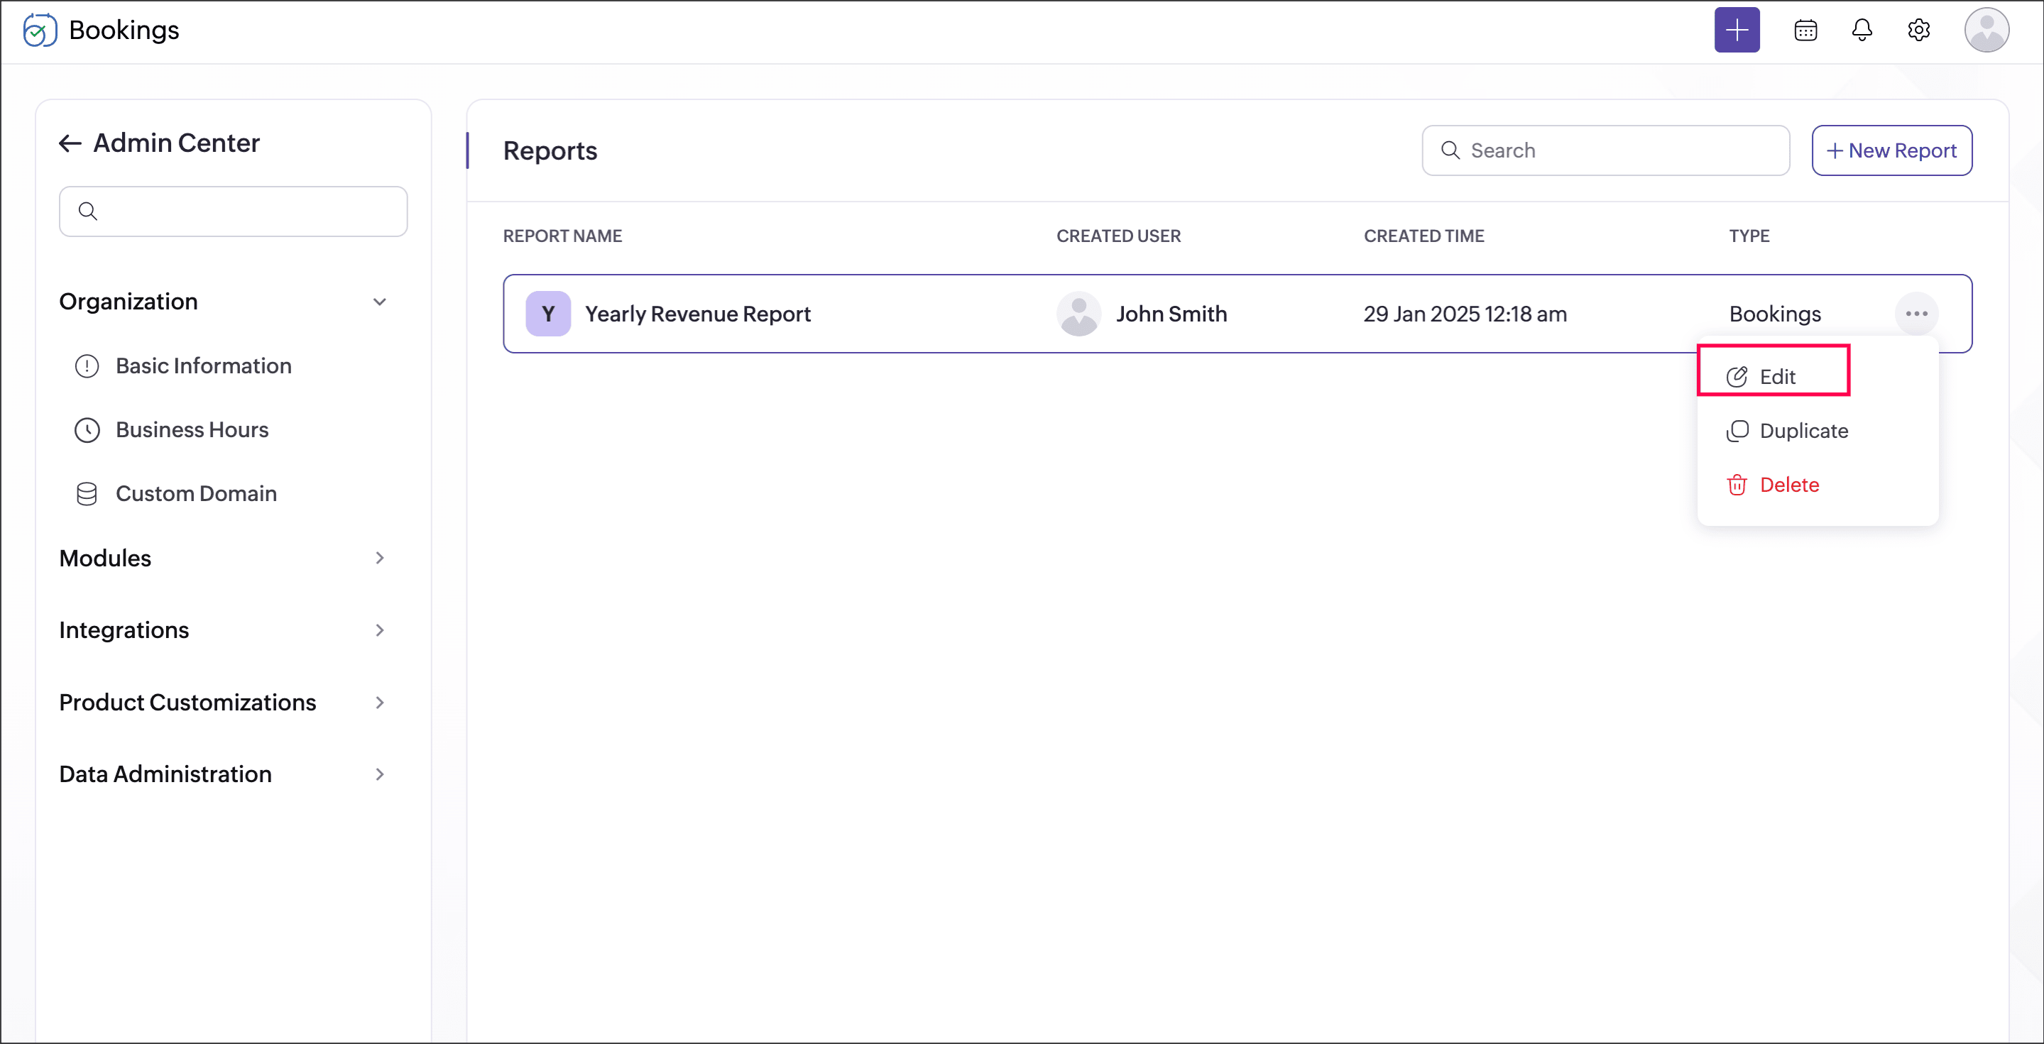2044x1044 pixels.
Task: Click the Reports page title
Action: (x=550, y=150)
